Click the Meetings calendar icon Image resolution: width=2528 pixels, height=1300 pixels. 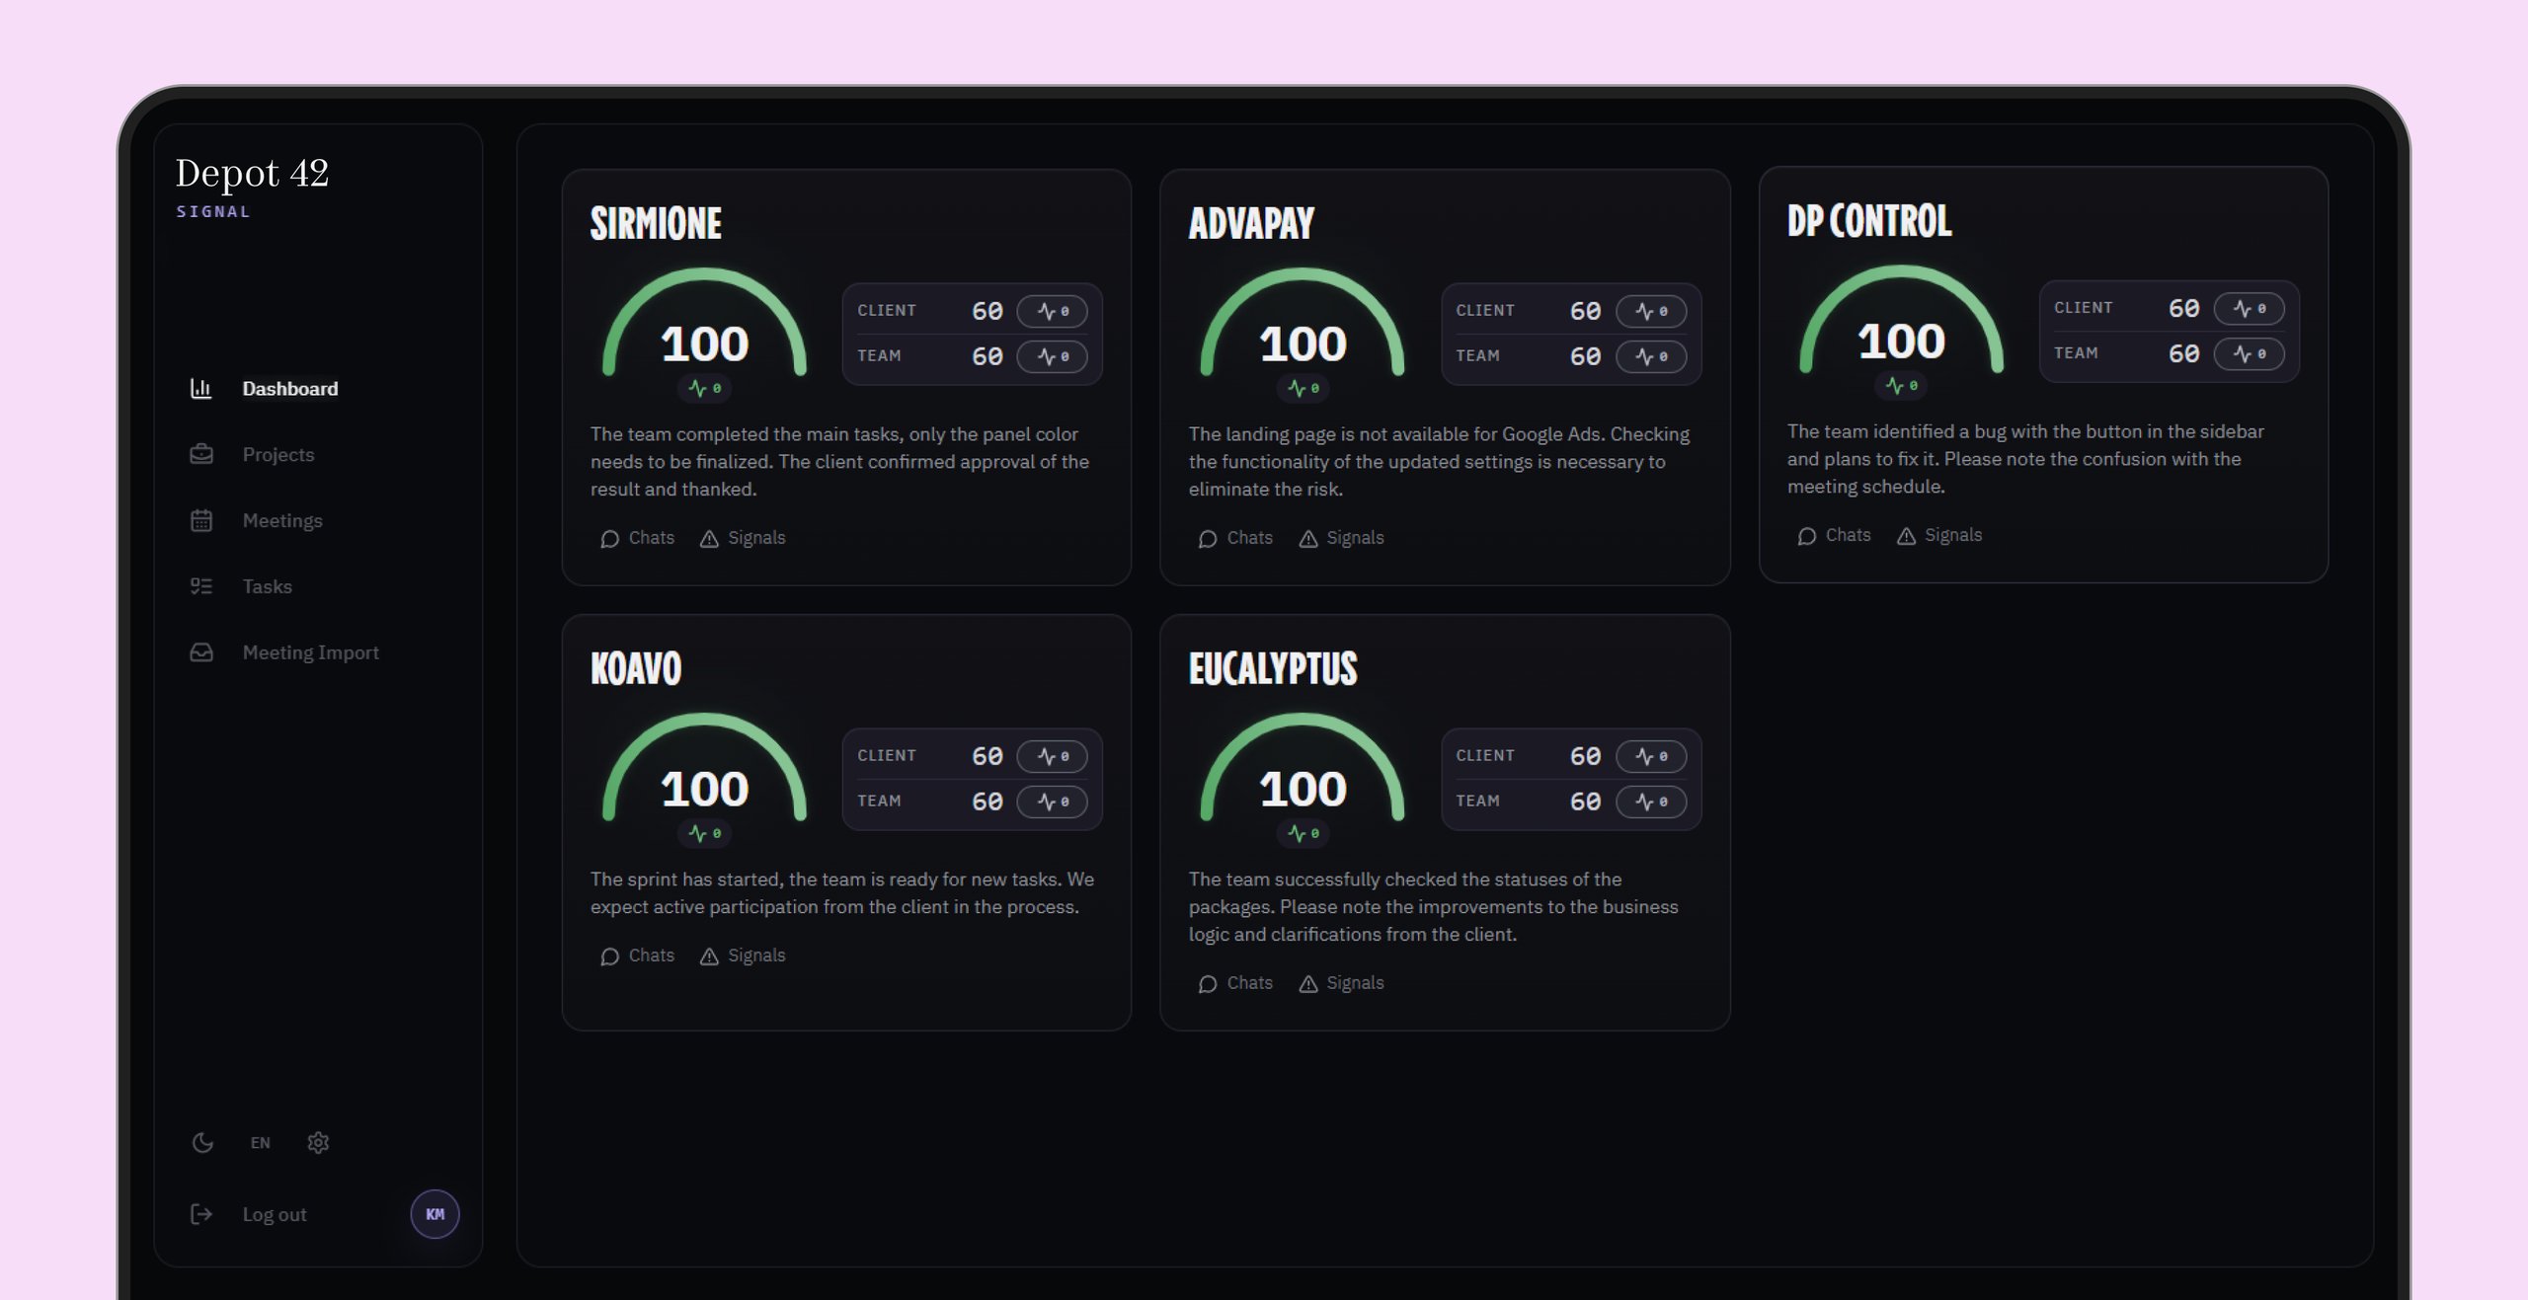(201, 521)
